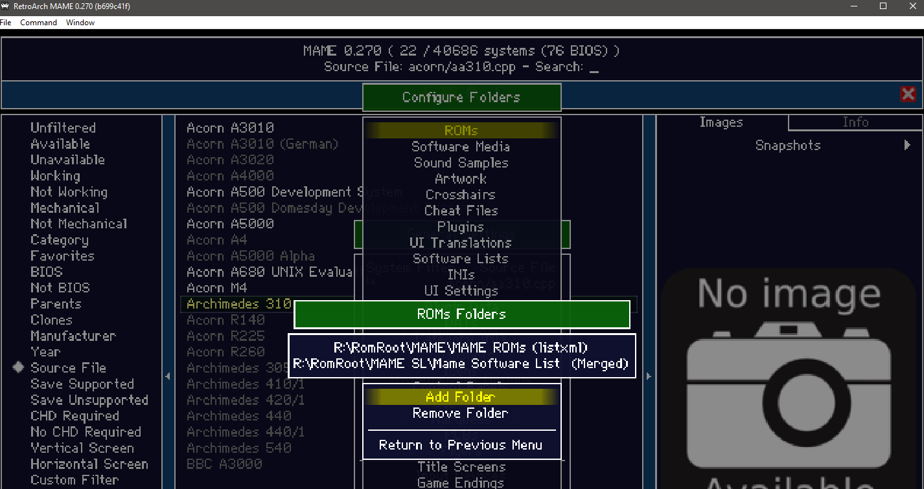Select the Mechanical filter
Screen dimensions: 924x489
click(65, 208)
